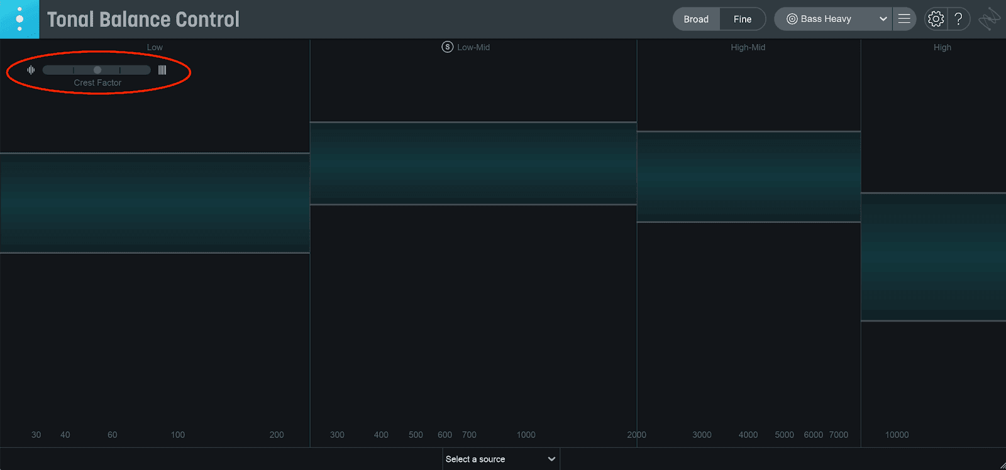Switch to Fine view mode
Screen dimensions: 1006x470
[743, 19]
